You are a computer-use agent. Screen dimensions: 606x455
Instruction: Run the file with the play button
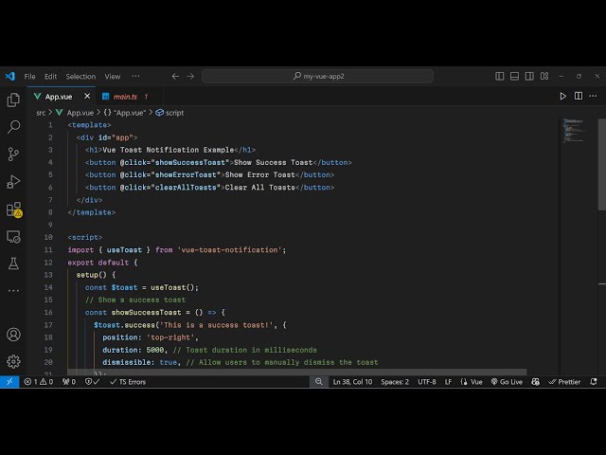tap(563, 96)
